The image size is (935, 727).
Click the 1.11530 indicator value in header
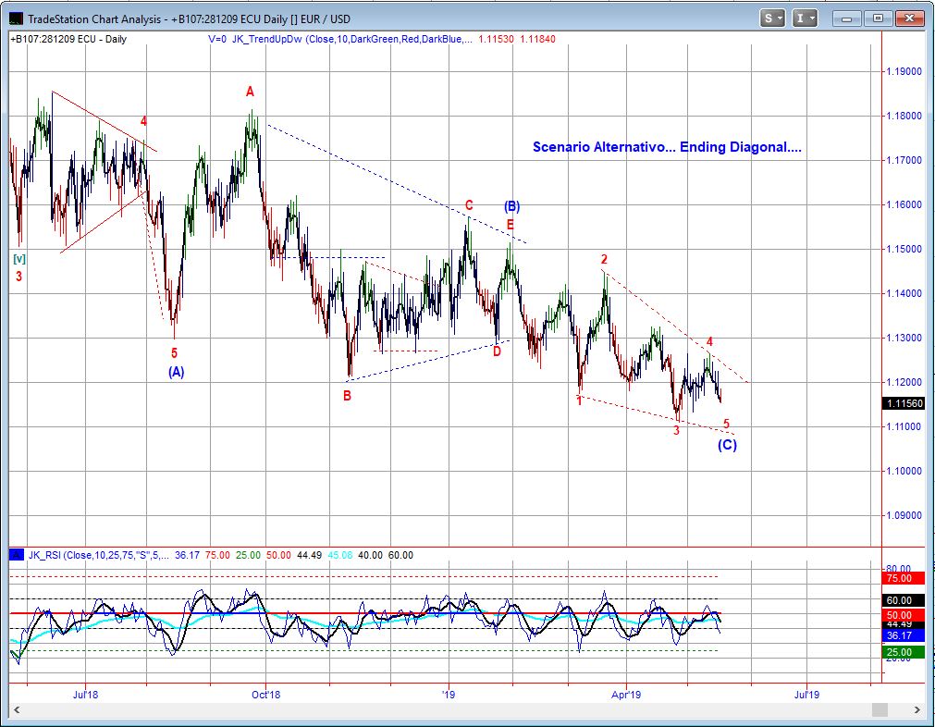[x=496, y=40]
